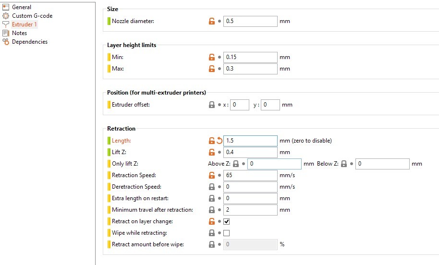
Task: Click the Extruder offset y field
Action: (x=270, y=105)
